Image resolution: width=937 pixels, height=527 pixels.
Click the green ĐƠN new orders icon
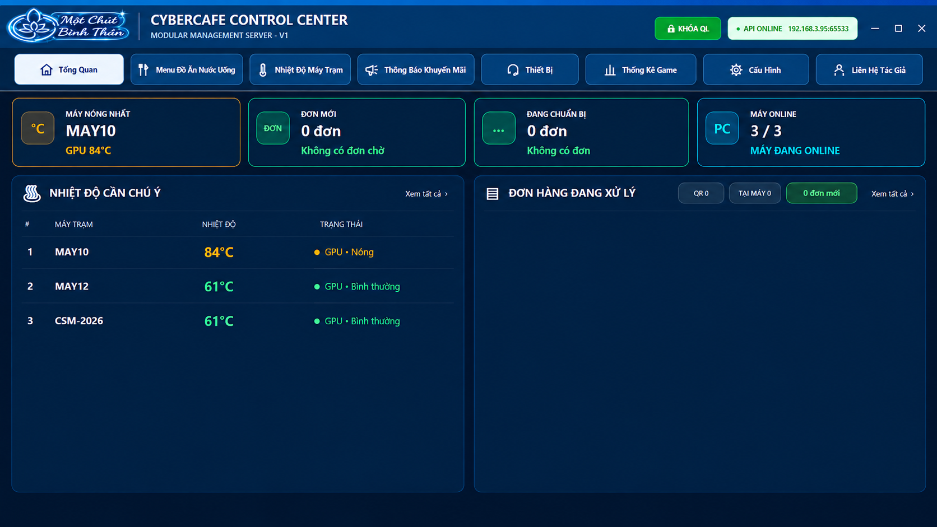click(273, 128)
